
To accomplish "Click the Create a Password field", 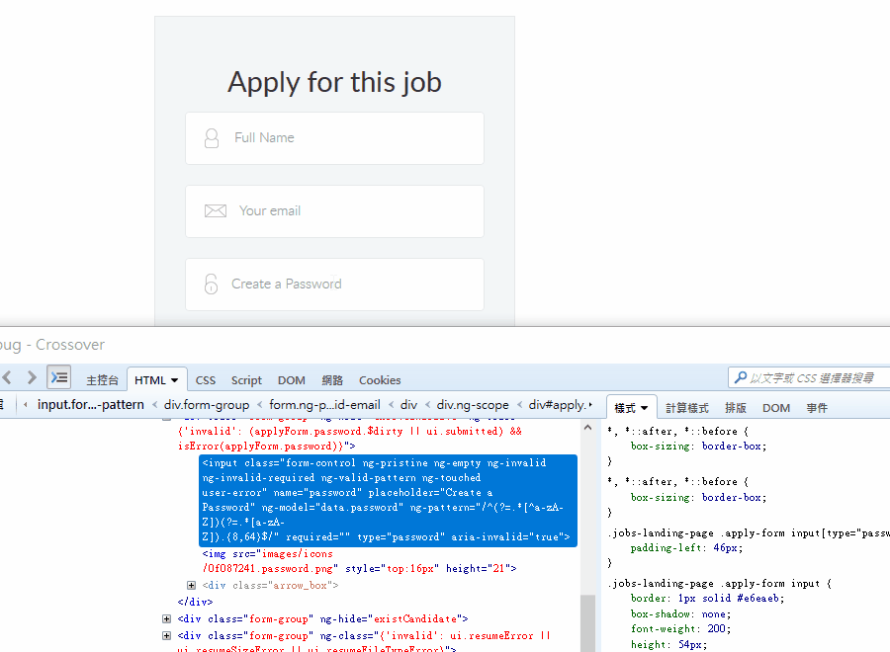I will click(x=334, y=285).
